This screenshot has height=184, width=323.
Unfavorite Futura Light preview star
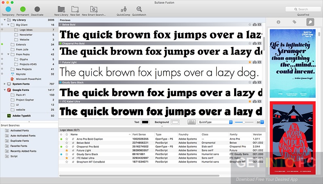coord(250,62)
